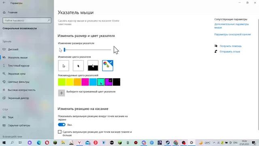Check the darker and larger touch feedback box

pyautogui.click(x=59, y=132)
